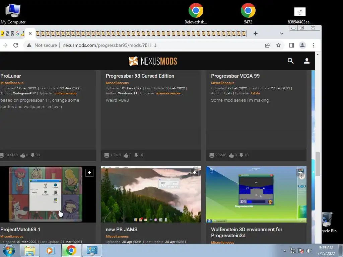Open the Nexus Mods user account icon
Screen dimensions: 343x257
click(307, 61)
